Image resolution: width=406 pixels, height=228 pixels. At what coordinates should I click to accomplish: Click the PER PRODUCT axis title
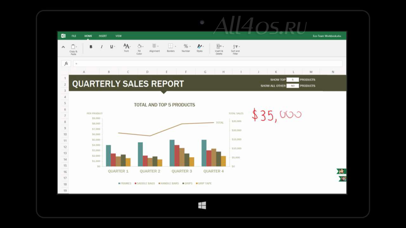(x=95, y=113)
